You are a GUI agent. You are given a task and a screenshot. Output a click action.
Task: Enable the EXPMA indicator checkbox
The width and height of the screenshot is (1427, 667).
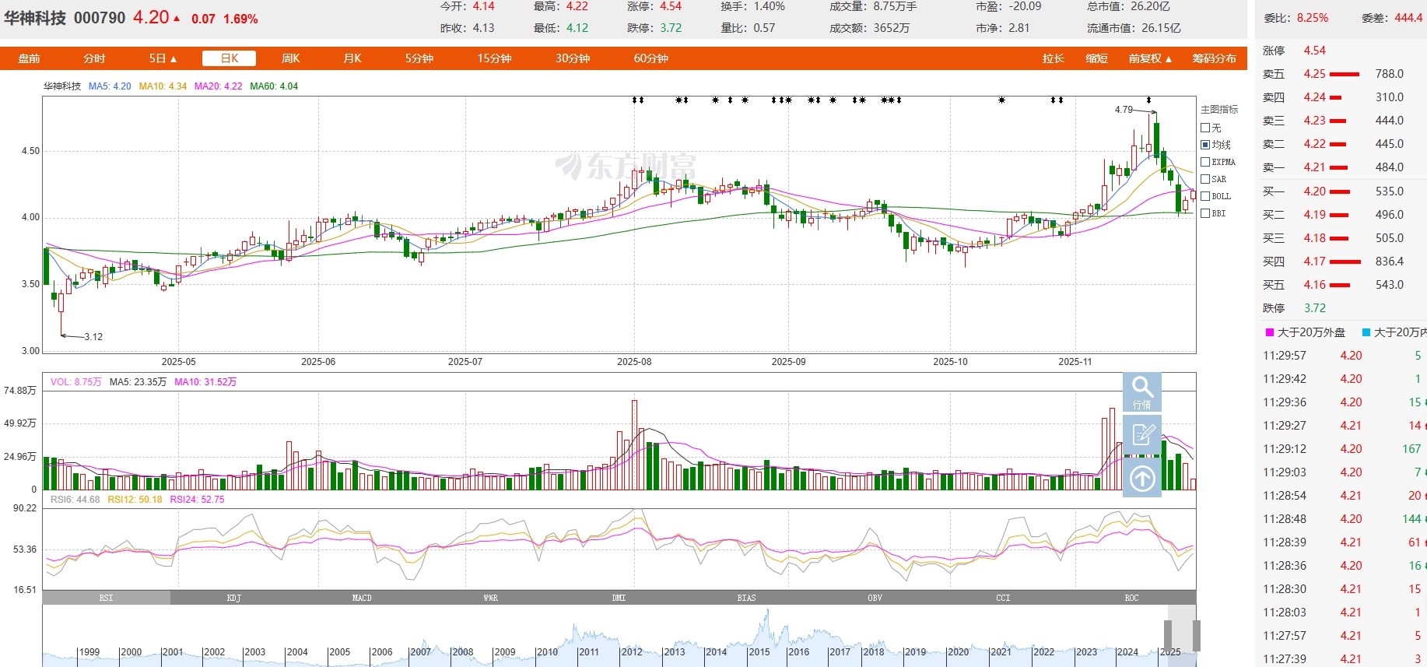point(1205,162)
